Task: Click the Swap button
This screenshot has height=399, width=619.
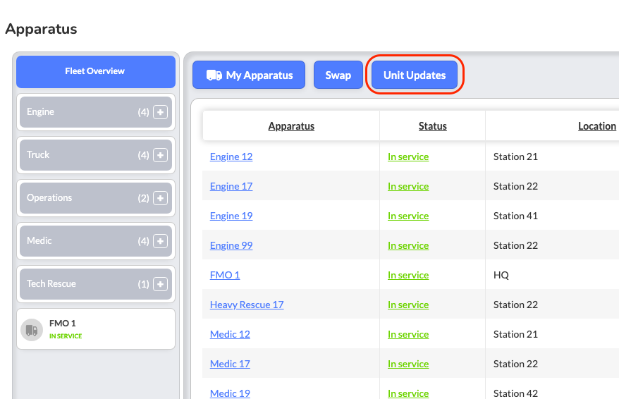Action: pyautogui.click(x=338, y=75)
